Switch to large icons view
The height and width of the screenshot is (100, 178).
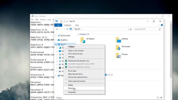point(161,97)
